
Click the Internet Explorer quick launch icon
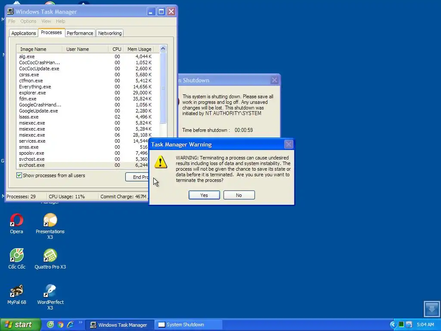(70, 325)
